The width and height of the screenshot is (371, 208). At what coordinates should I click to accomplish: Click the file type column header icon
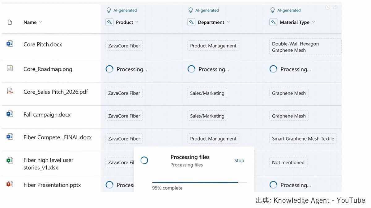pyautogui.click(x=10, y=22)
